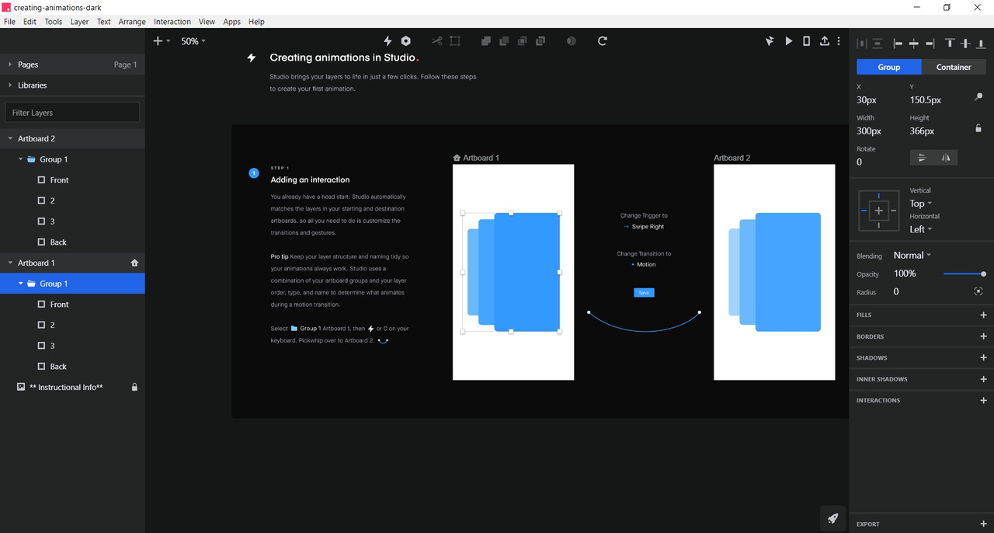This screenshot has height=533, width=994.
Task: Click the mobile device preview icon
Action: (x=806, y=41)
